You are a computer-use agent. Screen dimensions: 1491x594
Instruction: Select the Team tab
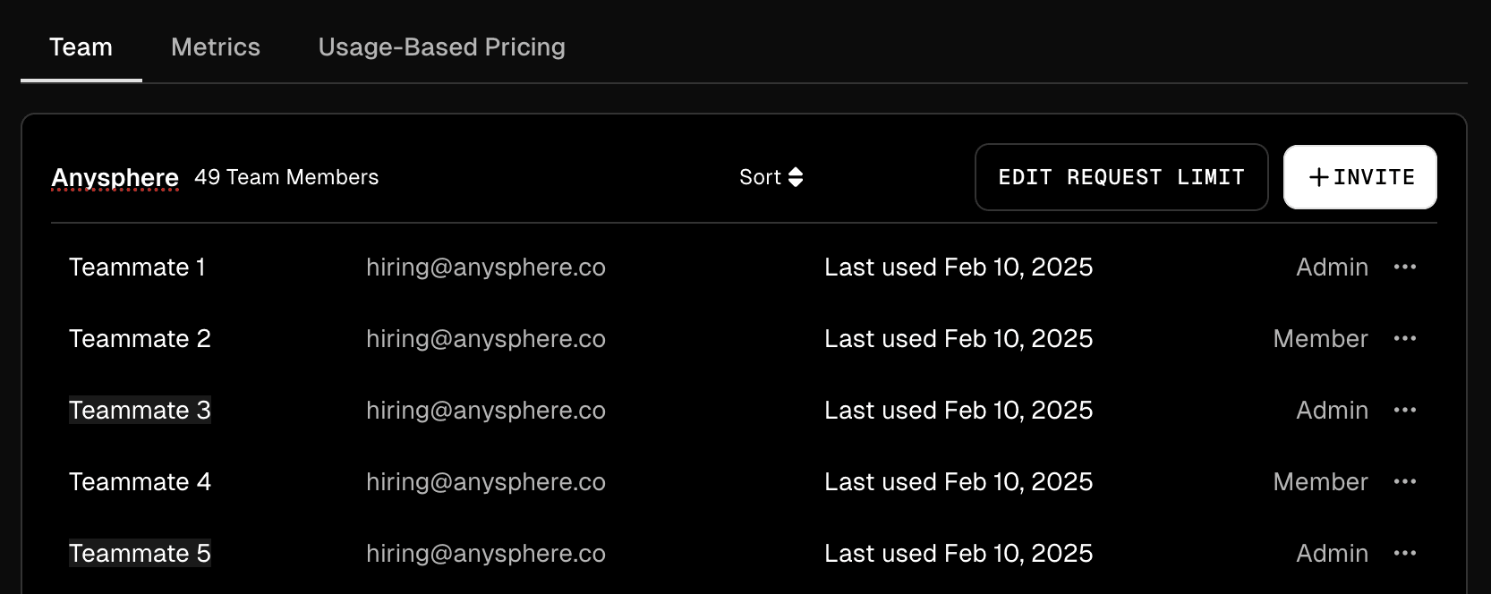(x=81, y=47)
